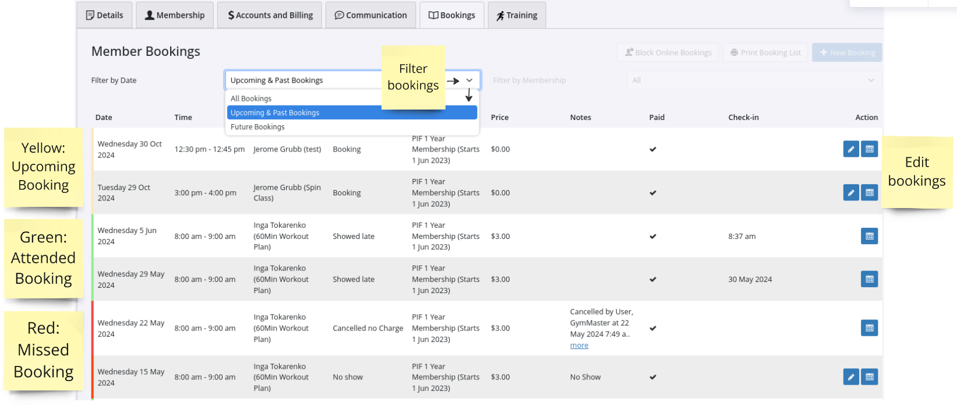Choose All Bookings from the date filter list
957x405 pixels.
pos(251,98)
